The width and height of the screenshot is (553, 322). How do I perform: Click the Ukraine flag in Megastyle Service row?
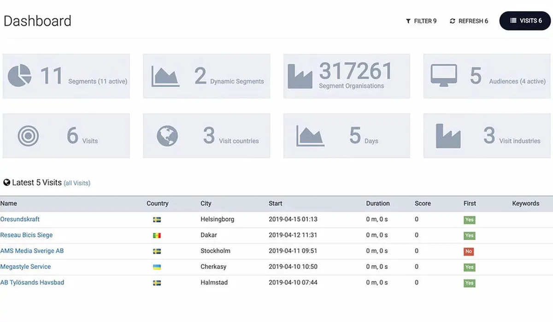pyautogui.click(x=157, y=267)
